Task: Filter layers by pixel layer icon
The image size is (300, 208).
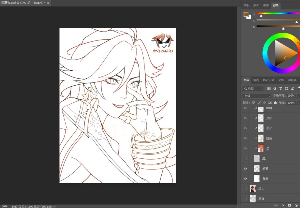Action: click(x=269, y=89)
